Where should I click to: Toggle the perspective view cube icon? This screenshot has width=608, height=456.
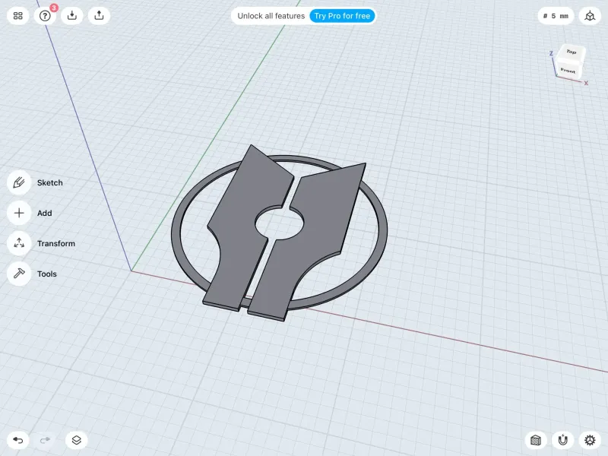(590, 16)
